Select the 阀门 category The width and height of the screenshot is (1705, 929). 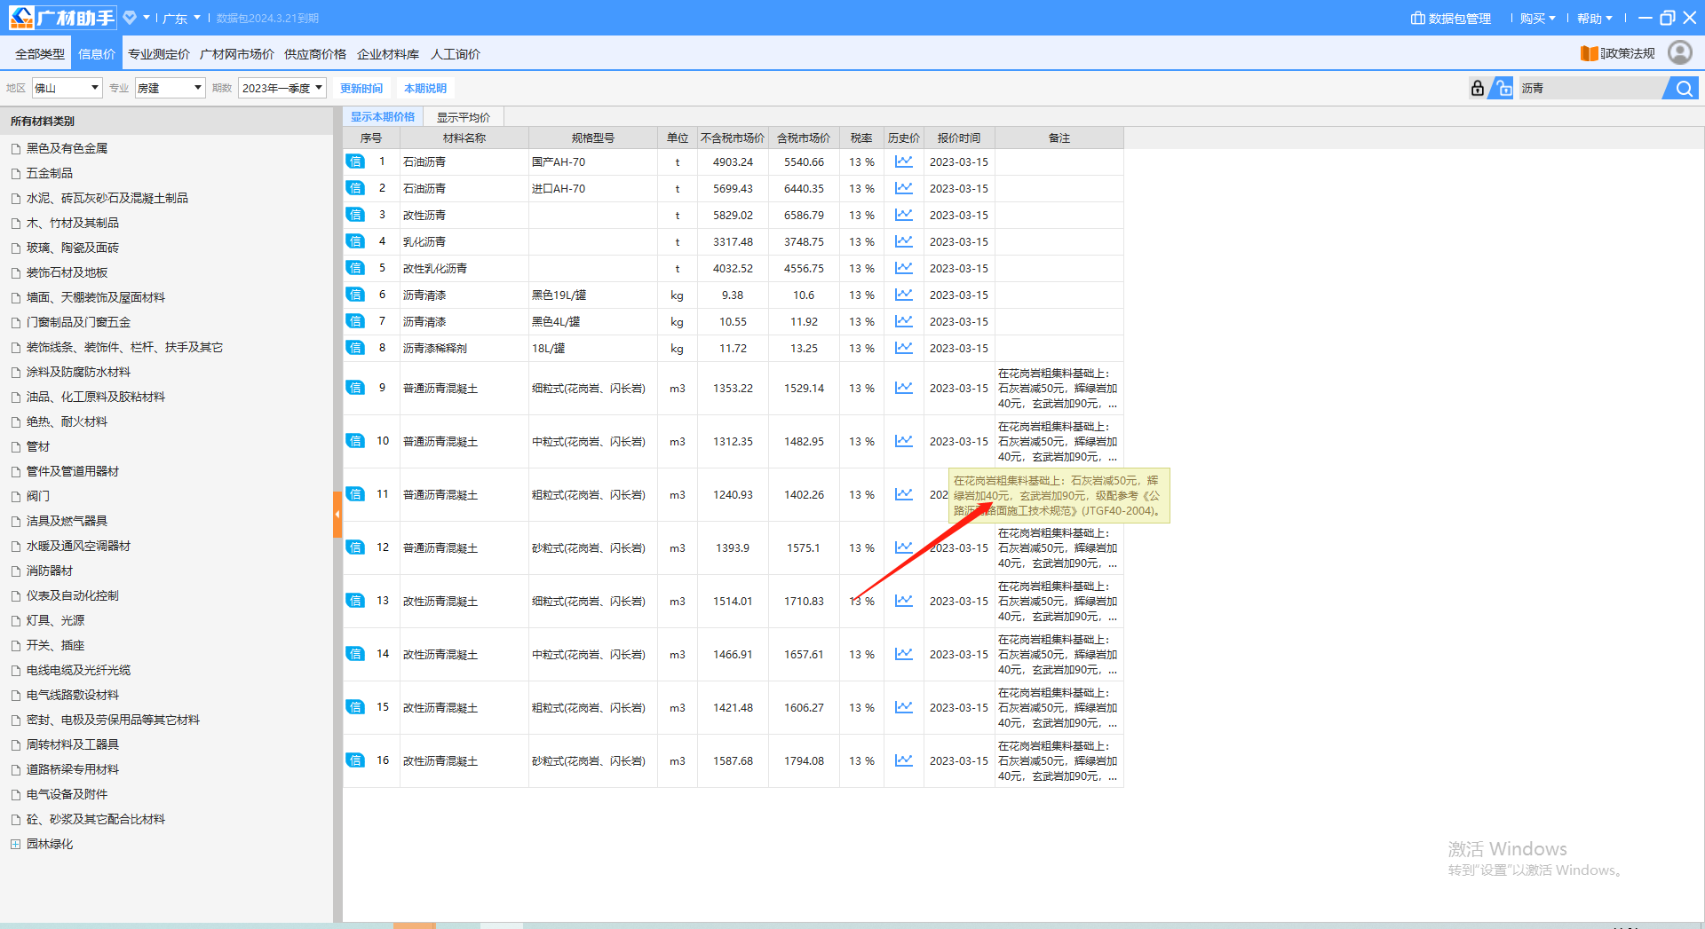(x=38, y=496)
